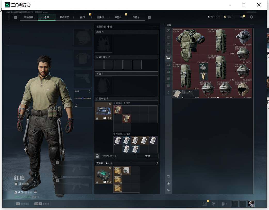The width and height of the screenshot is (269, 210).
Task: Click the layers stack icon in warehouse sidebar
Action: tap(168, 184)
